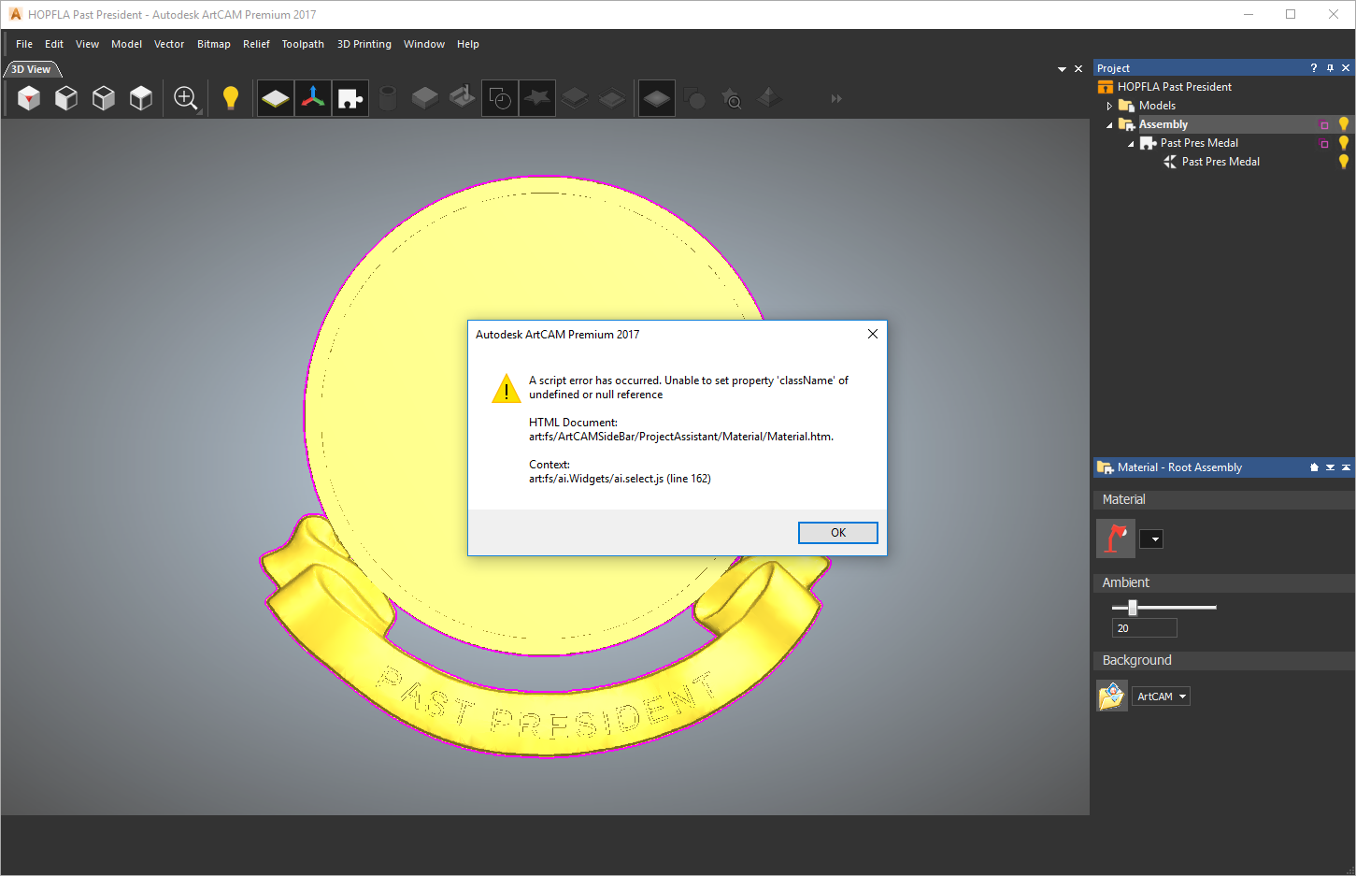The height and width of the screenshot is (876, 1356).
Task: Select the Isometric View cube icon
Action: [140, 97]
